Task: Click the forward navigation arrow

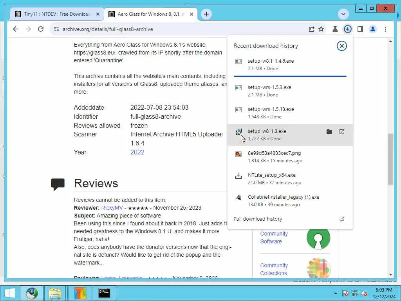Action: (28, 29)
